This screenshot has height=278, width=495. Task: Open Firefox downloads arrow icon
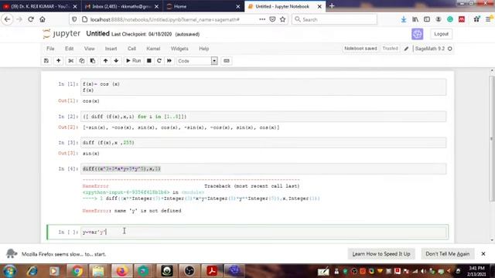pos(404,19)
